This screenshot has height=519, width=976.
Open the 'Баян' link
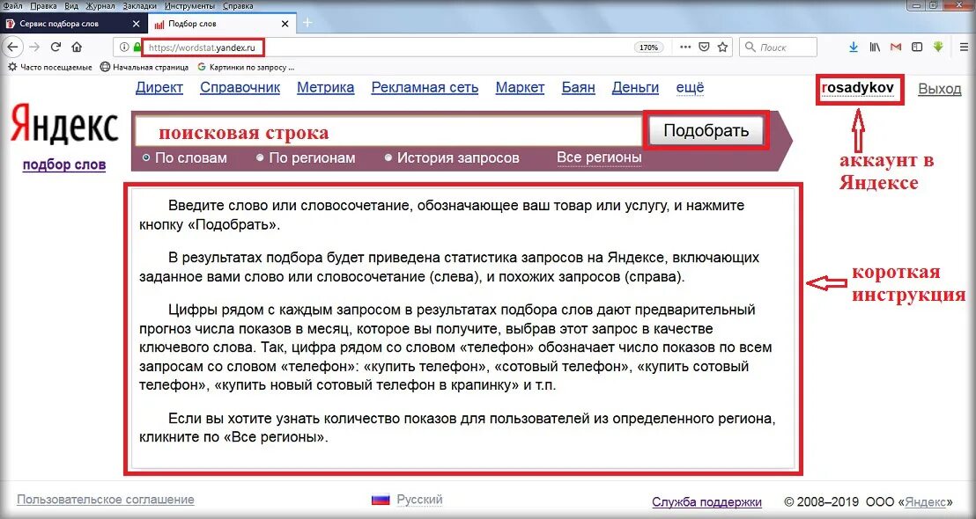coord(578,88)
